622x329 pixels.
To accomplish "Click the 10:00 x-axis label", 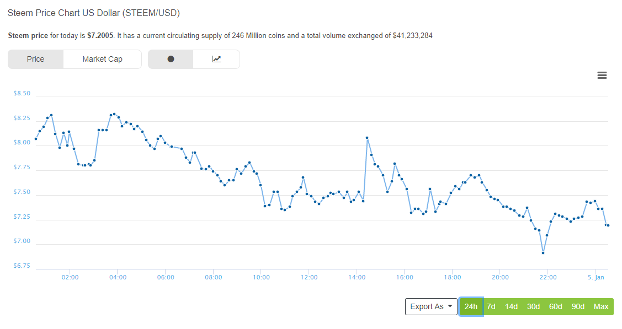I will tap(262, 277).
